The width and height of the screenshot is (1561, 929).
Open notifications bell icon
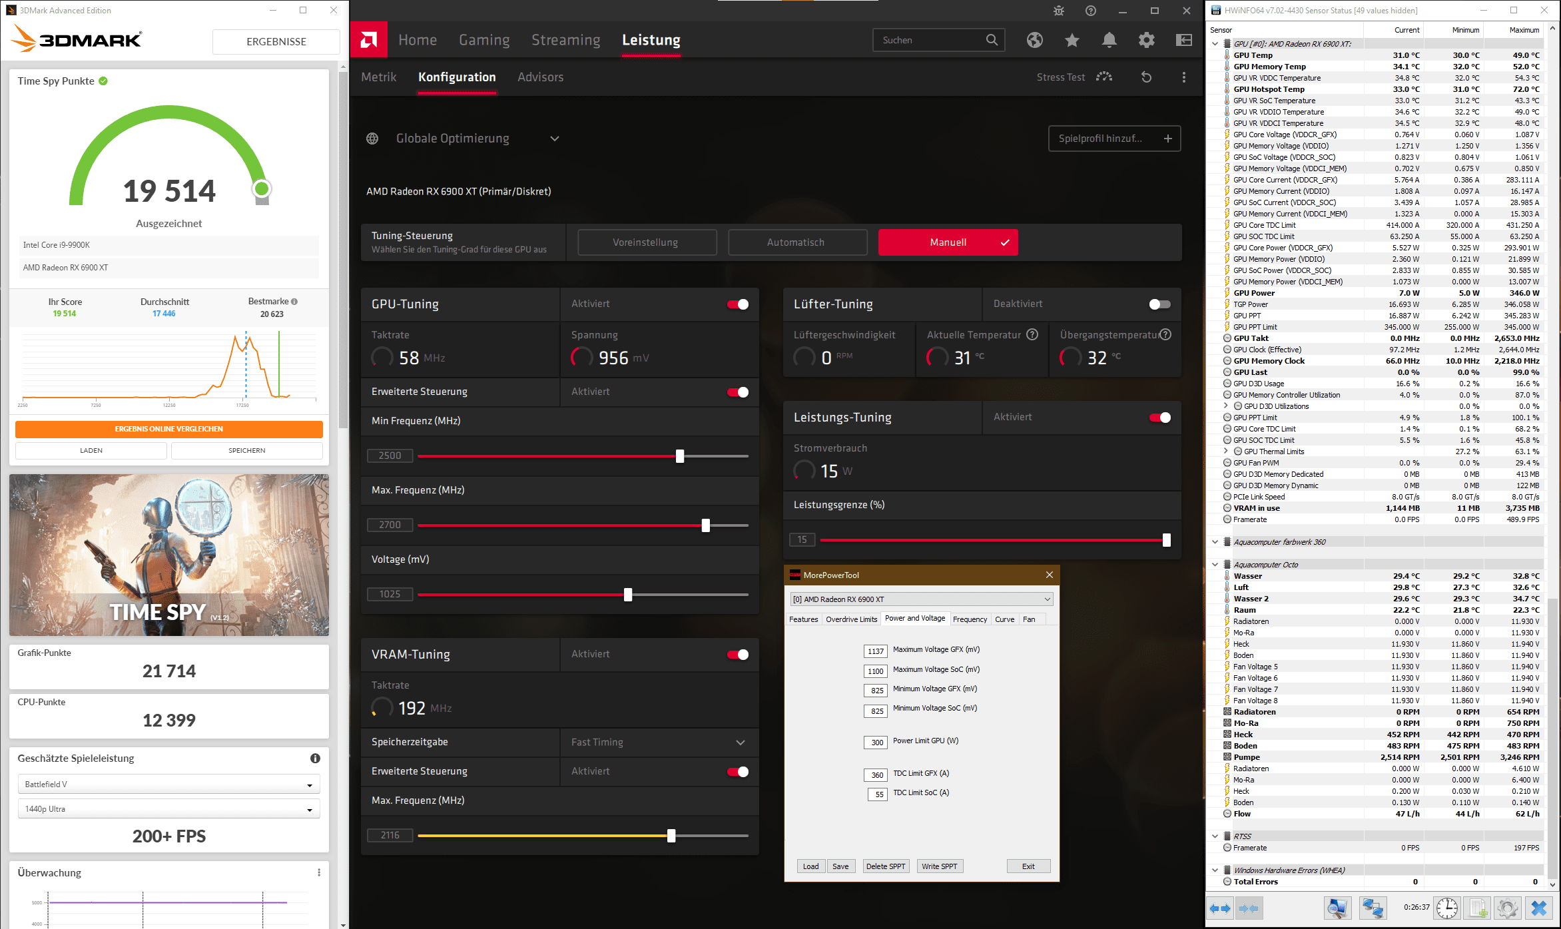(1109, 40)
